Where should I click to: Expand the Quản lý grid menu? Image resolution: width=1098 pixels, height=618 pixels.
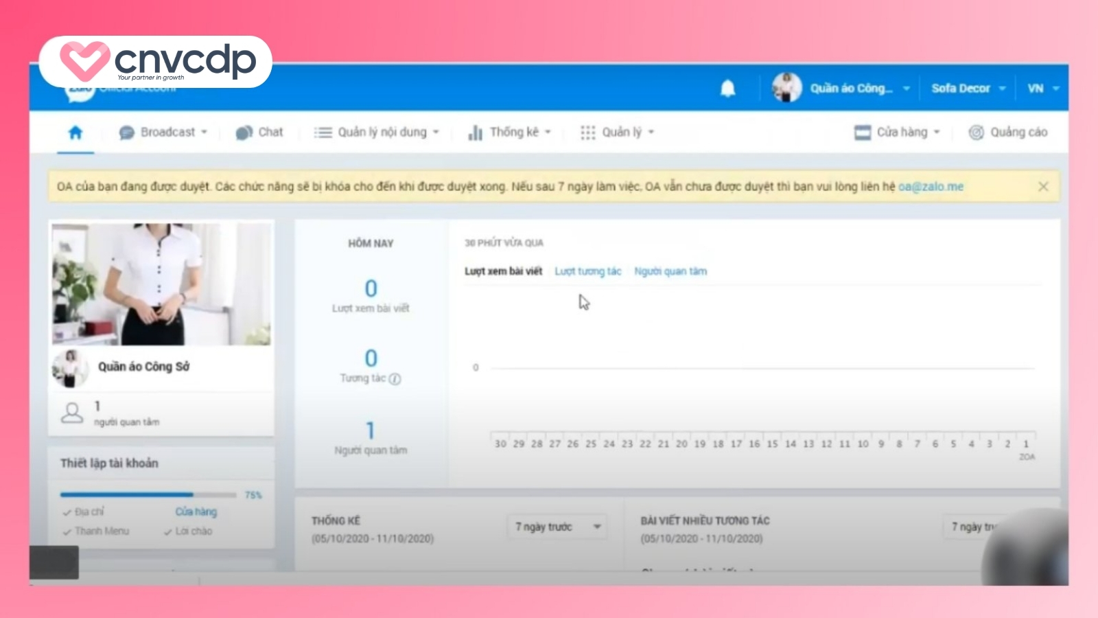click(x=617, y=133)
